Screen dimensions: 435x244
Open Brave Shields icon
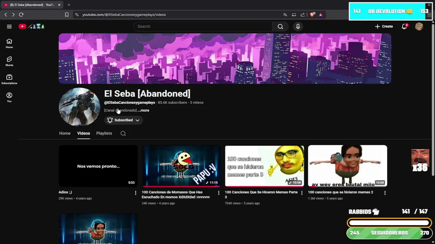coord(312,15)
